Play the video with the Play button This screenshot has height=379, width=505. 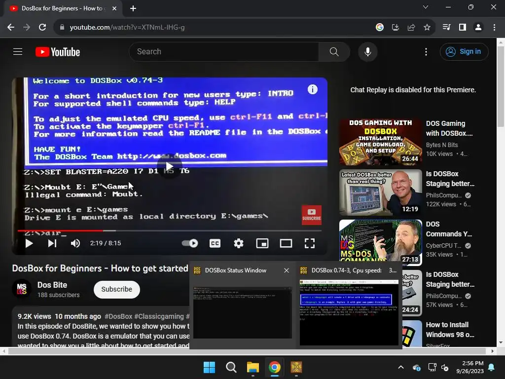pyautogui.click(x=29, y=243)
